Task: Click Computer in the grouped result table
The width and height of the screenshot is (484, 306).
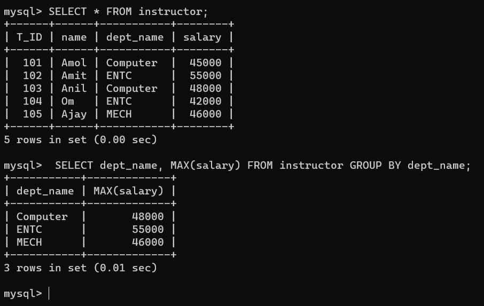Action: (42, 217)
